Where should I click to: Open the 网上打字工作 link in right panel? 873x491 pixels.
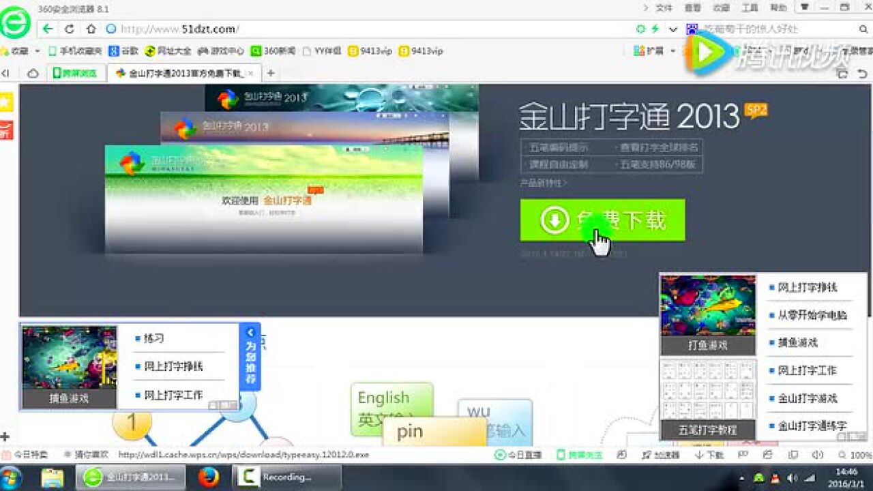(x=808, y=370)
